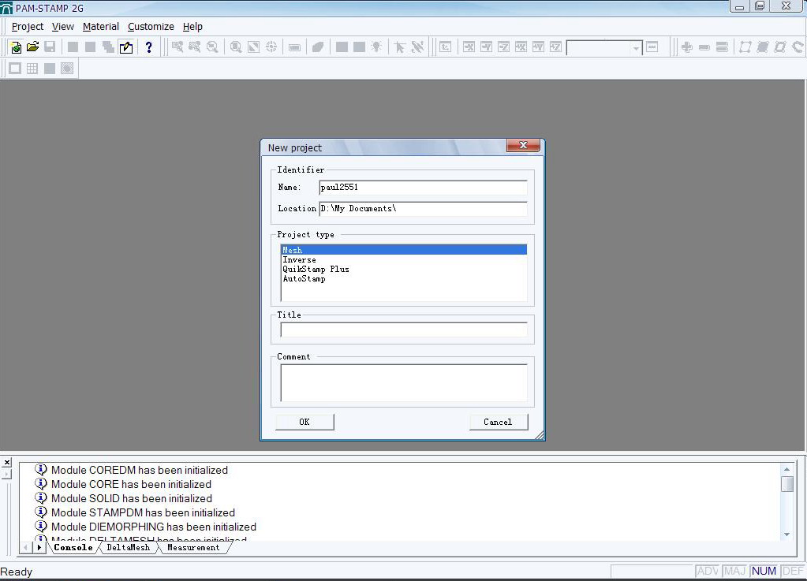Open the View menu

pos(63,26)
